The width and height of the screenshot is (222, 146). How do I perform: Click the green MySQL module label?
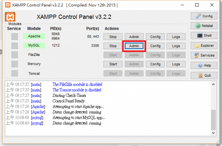[x=34, y=45]
